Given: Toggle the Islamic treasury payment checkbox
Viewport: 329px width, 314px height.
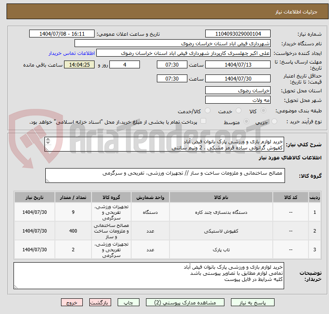Looking at the screenshot, I should click(203, 121).
